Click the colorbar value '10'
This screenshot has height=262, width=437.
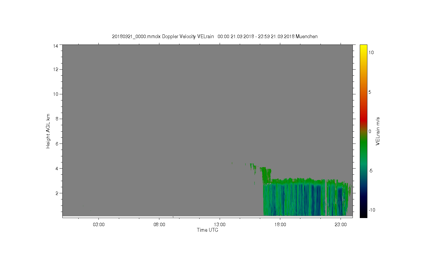371,52
